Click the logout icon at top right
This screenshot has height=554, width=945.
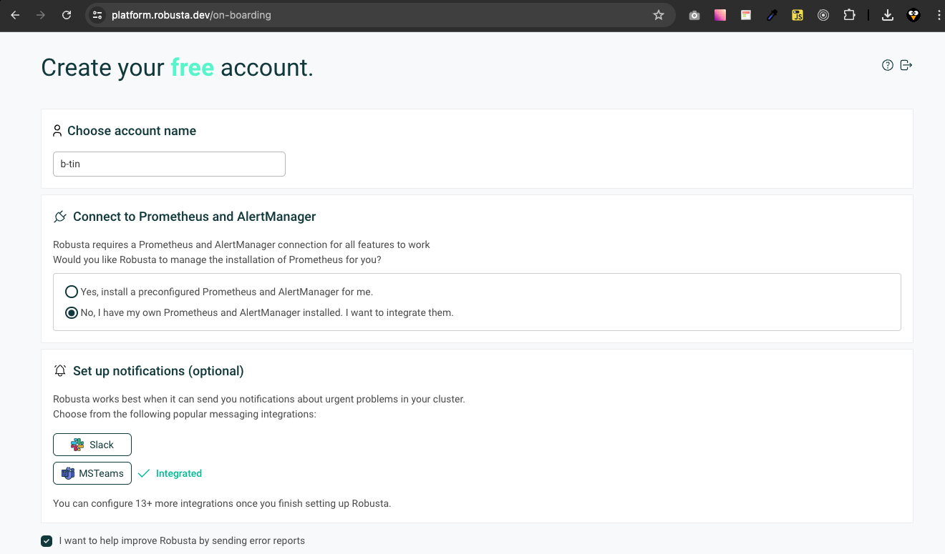[x=906, y=65]
